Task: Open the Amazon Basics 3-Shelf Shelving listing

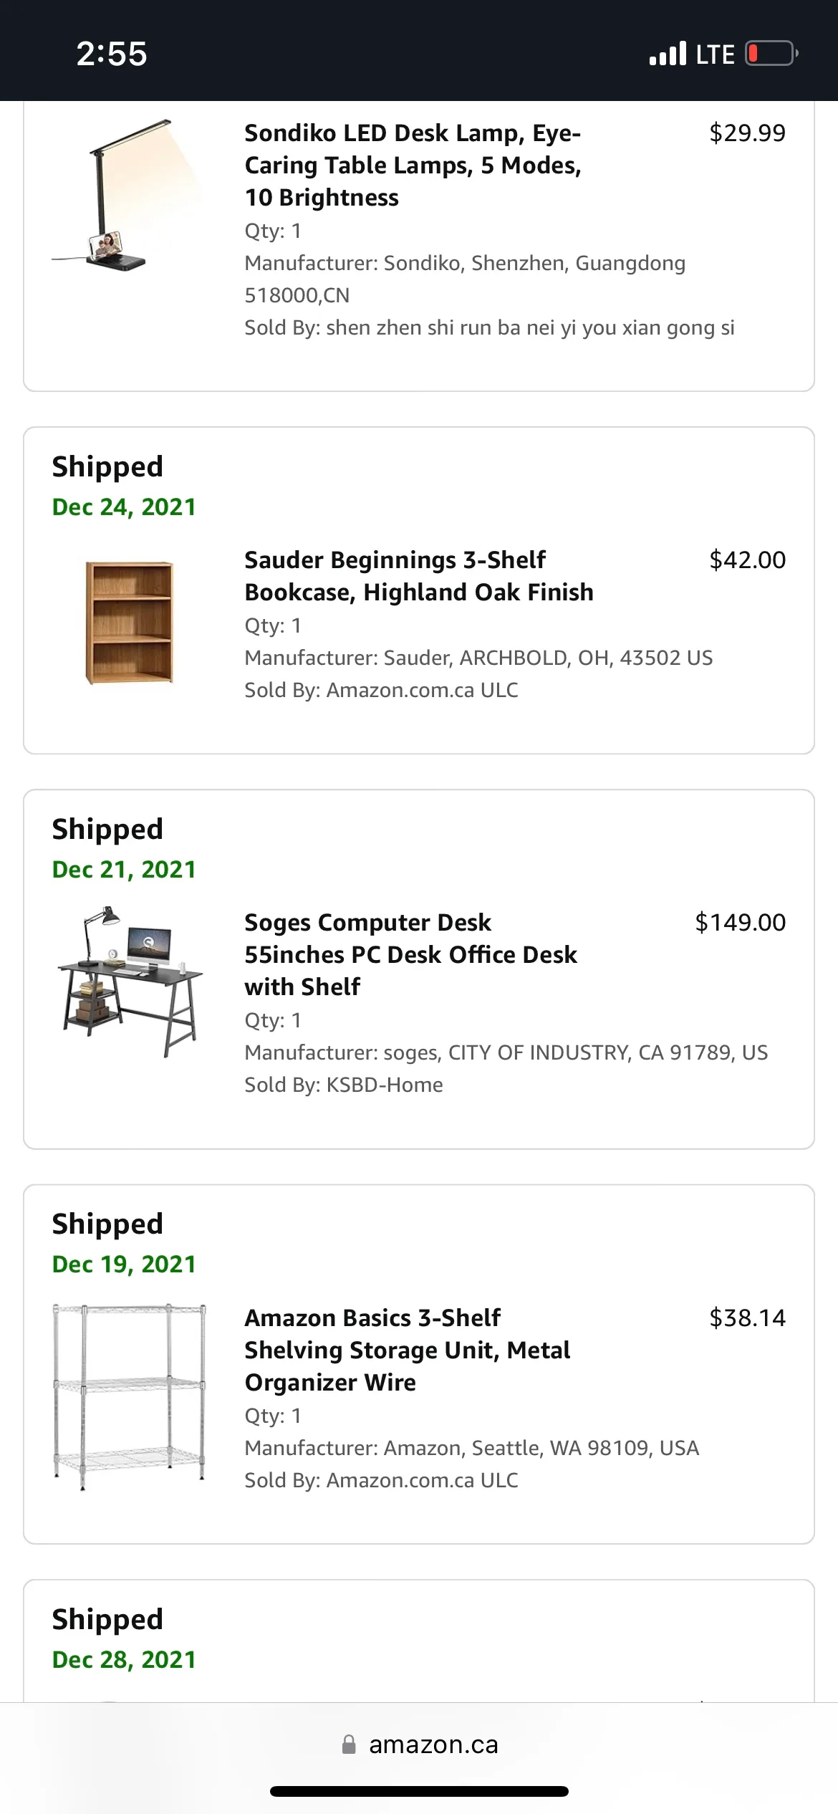Action: tap(407, 1350)
